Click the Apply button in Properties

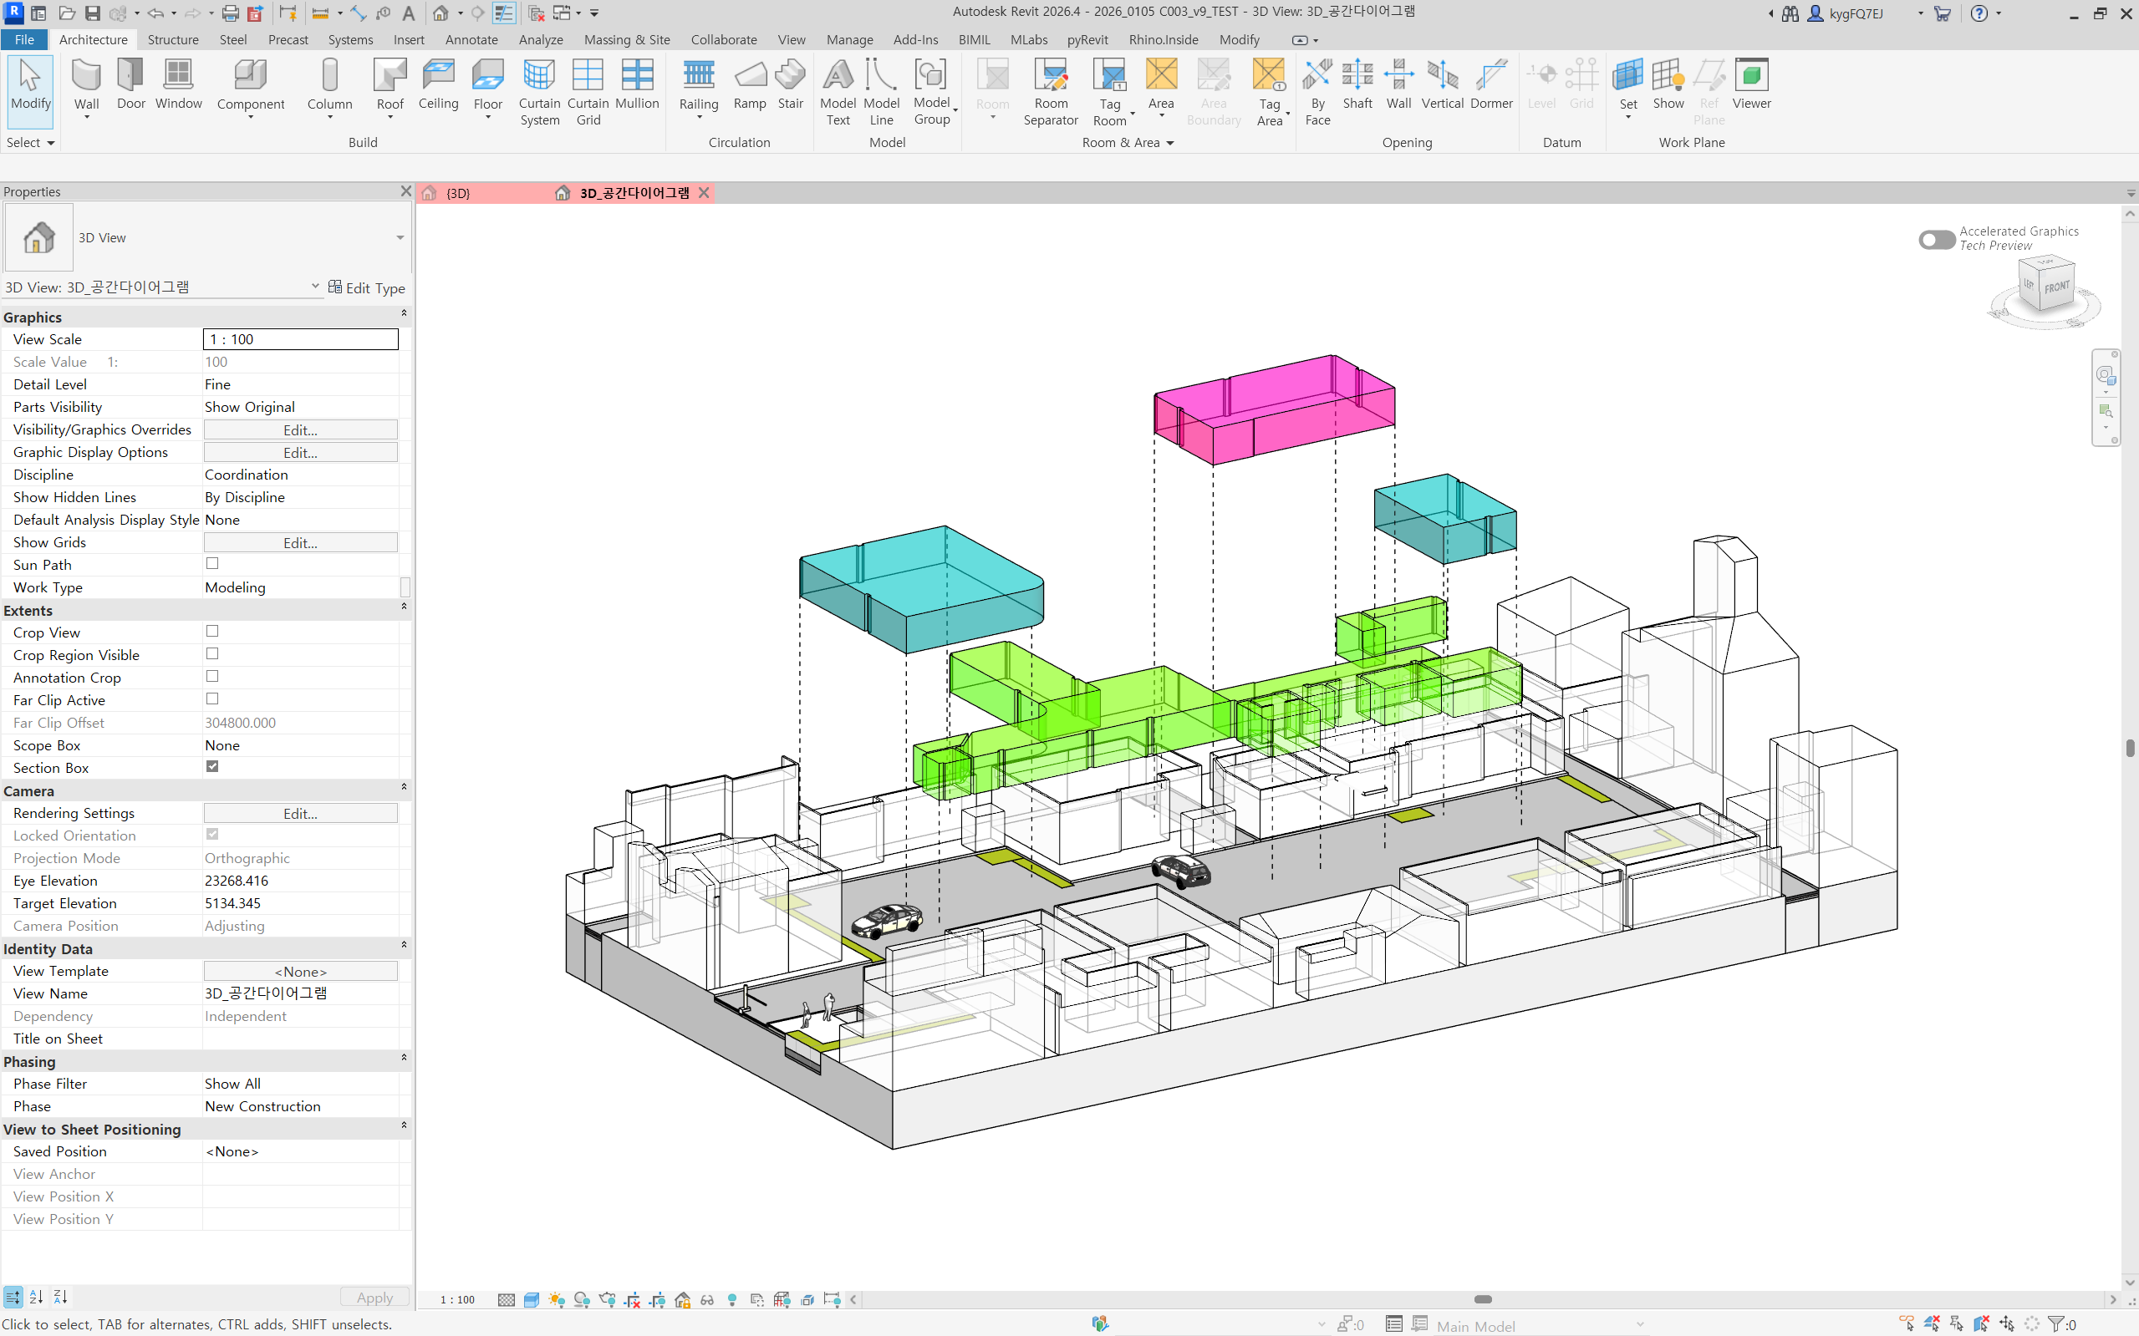click(374, 1296)
